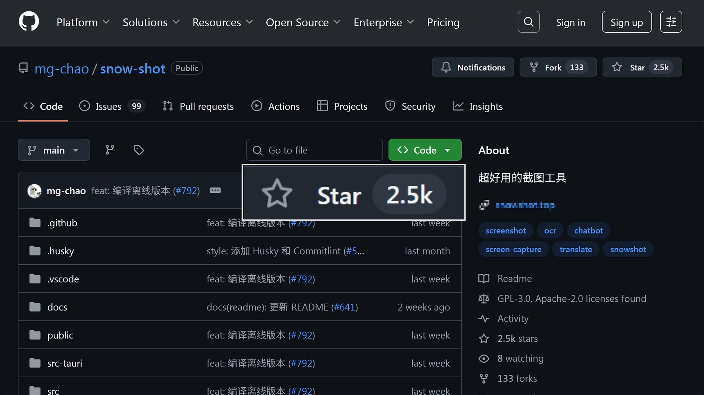
Task: Click the branches icon next to main
Action: pyautogui.click(x=109, y=150)
